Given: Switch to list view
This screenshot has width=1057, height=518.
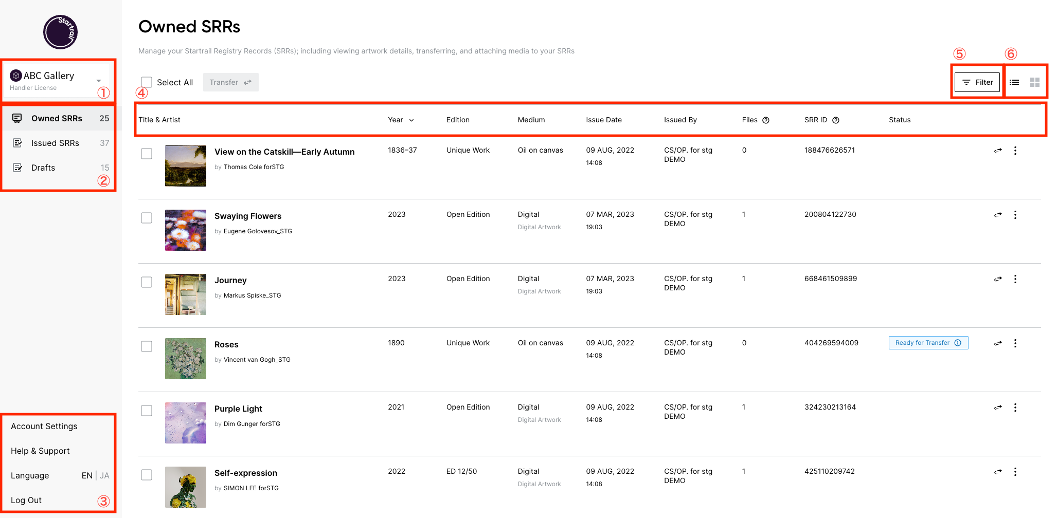Looking at the screenshot, I should (1014, 82).
